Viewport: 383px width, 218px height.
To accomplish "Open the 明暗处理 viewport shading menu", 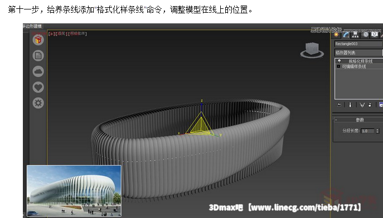I will pyautogui.click(x=77, y=34).
